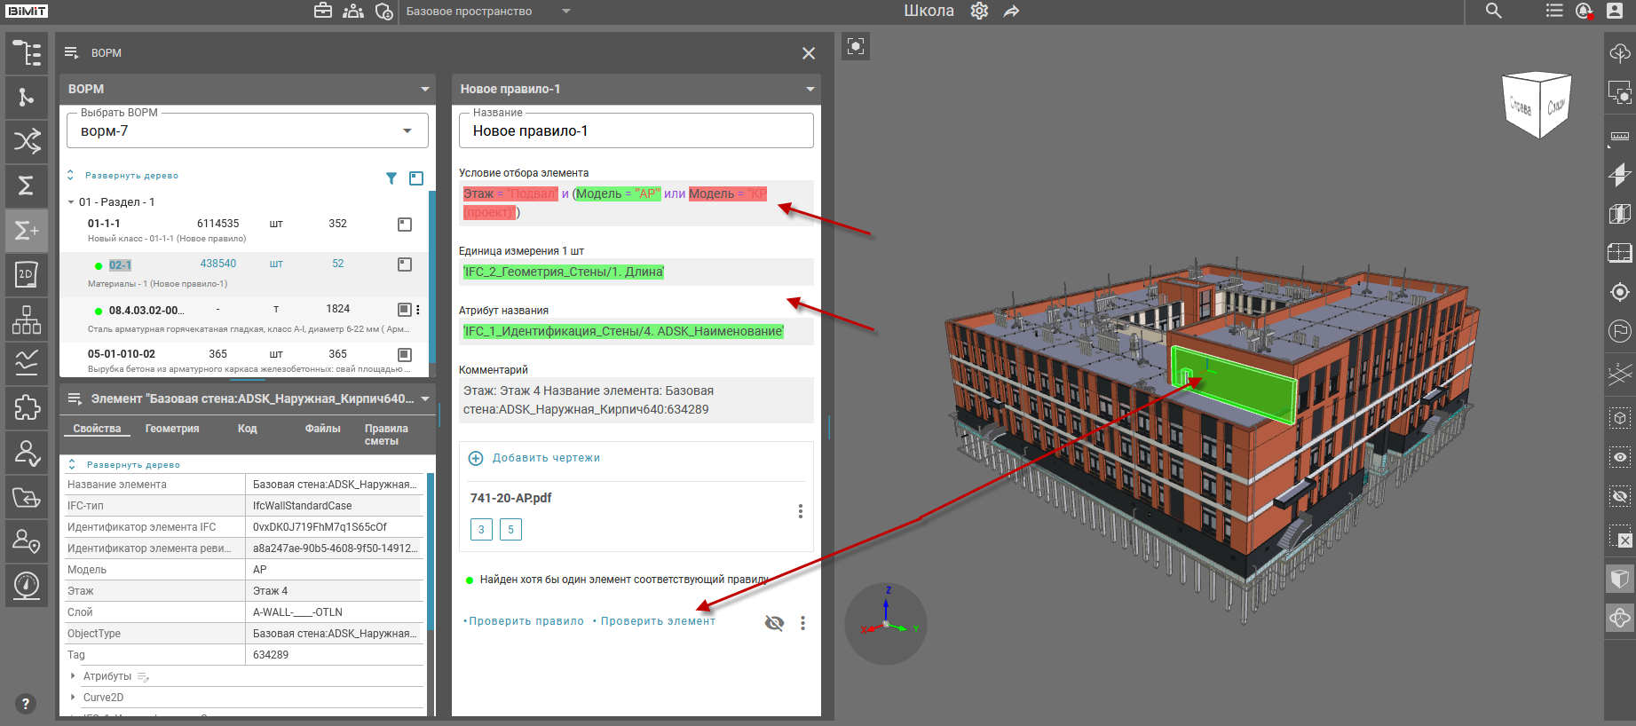Open the 2D drawing document tool
The width and height of the screenshot is (1636, 726).
(26, 274)
